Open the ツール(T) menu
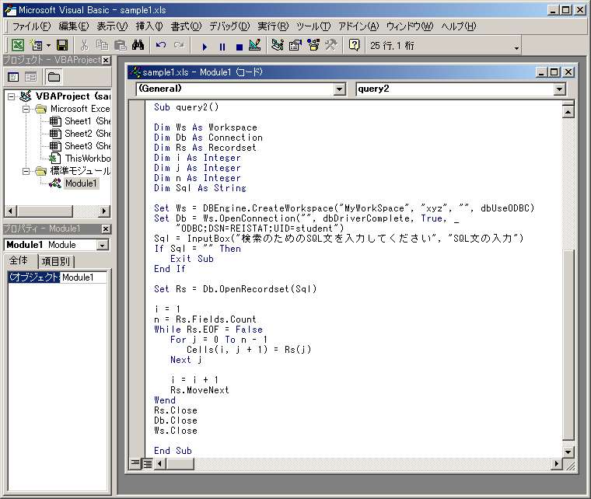Image resolution: width=591 pixels, height=499 pixels. pyautogui.click(x=313, y=26)
